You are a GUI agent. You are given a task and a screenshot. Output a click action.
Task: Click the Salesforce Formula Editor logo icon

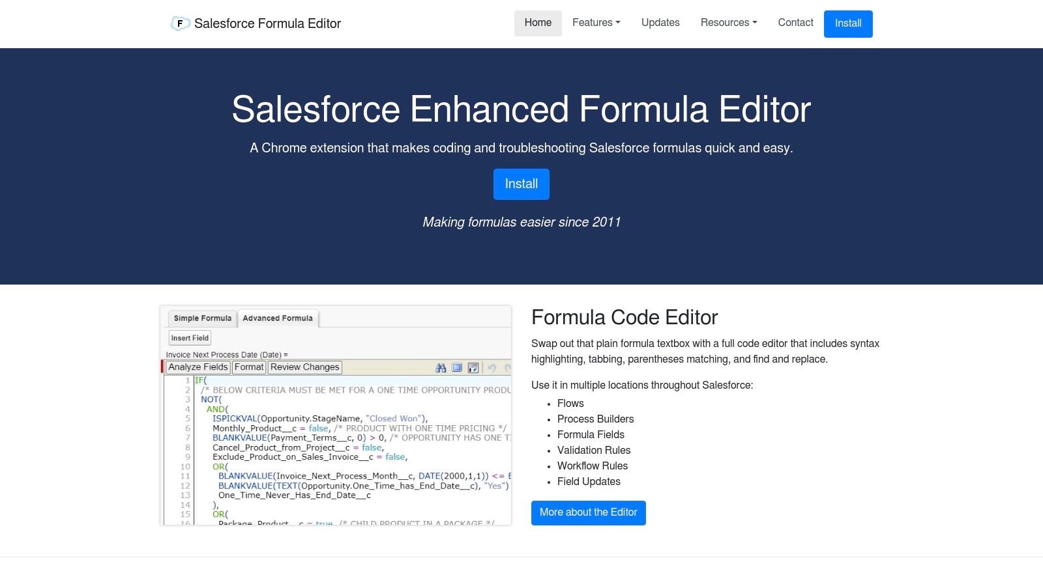click(x=179, y=23)
